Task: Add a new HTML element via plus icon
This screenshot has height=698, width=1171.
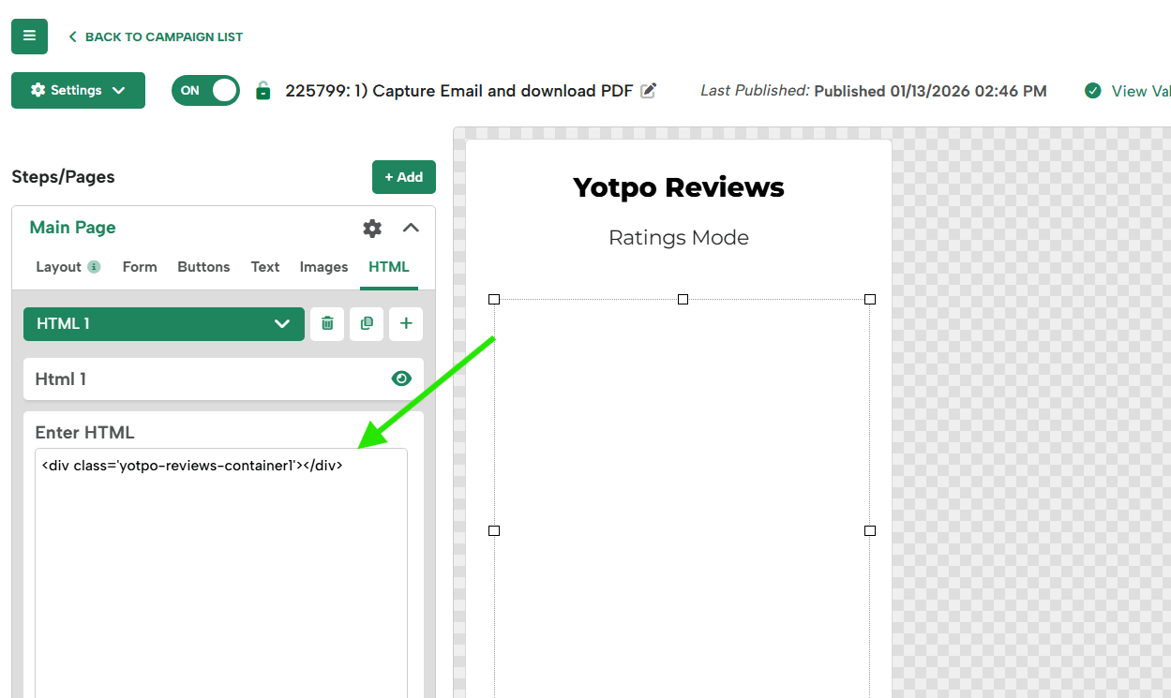Action: (405, 323)
